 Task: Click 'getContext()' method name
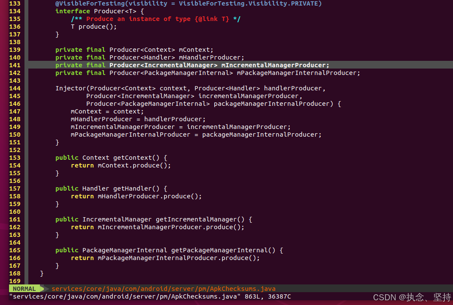[x=137, y=158]
